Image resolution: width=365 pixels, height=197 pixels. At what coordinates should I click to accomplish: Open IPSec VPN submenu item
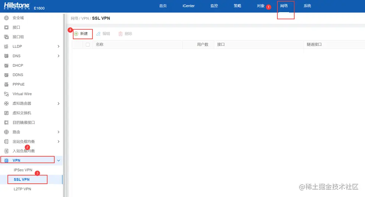coord(23,170)
